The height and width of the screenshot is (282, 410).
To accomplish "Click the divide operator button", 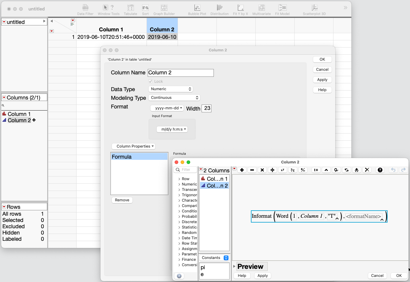I will point(272,170).
